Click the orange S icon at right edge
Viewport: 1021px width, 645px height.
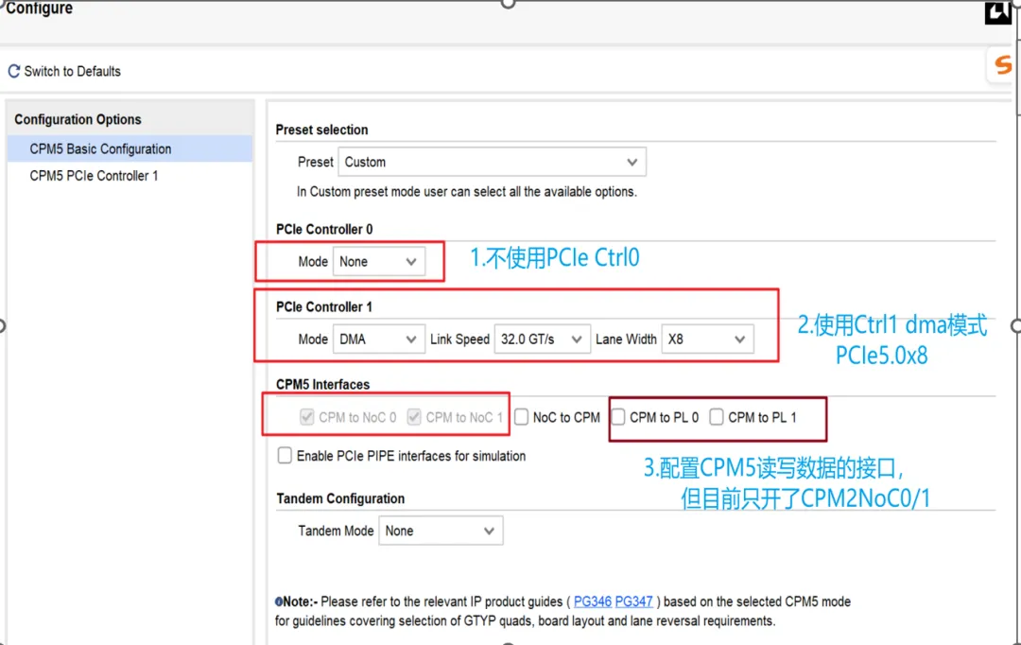coord(1004,65)
